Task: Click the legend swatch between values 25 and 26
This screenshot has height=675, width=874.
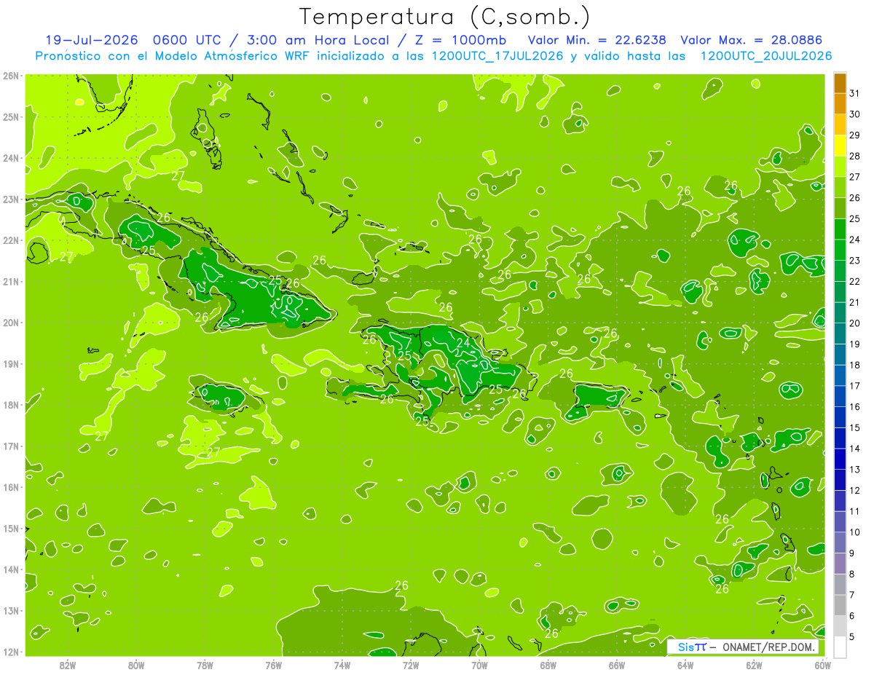Action: pyautogui.click(x=840, y=208)
